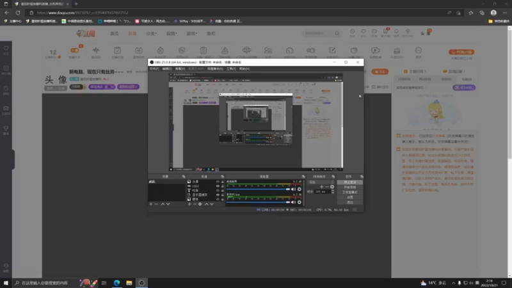This screenshot has height=288, width=512.
Task: Click the heart icon in the Douyu left sidebar
Action: [x=6, y=49]
